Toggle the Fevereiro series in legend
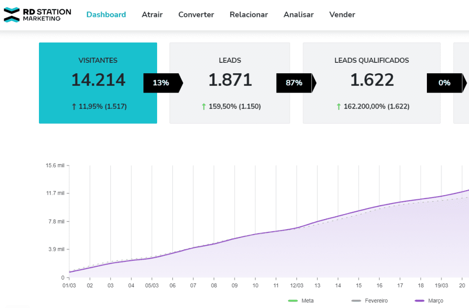This screenshot has height=308, width=469. coord(369,301)
